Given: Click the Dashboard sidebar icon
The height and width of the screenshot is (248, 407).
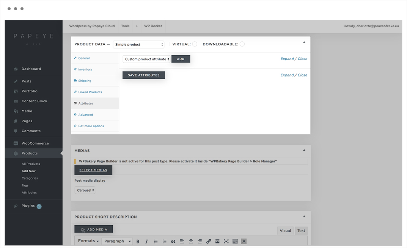Looking at the screenshot, I should pos(16,69).
